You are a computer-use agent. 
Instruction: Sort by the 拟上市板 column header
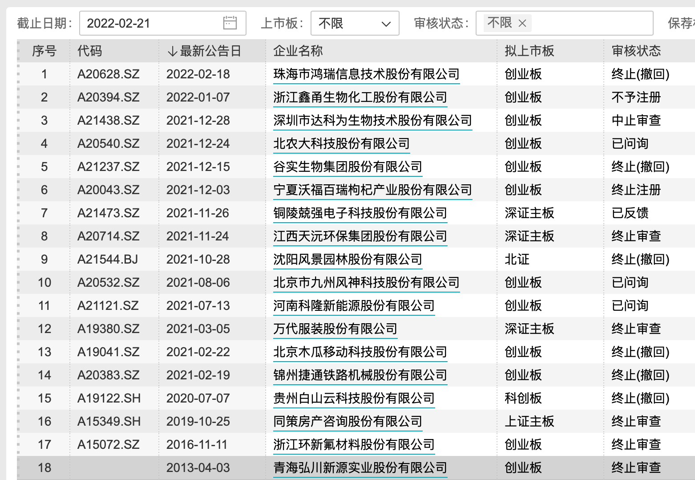[529, 51]
